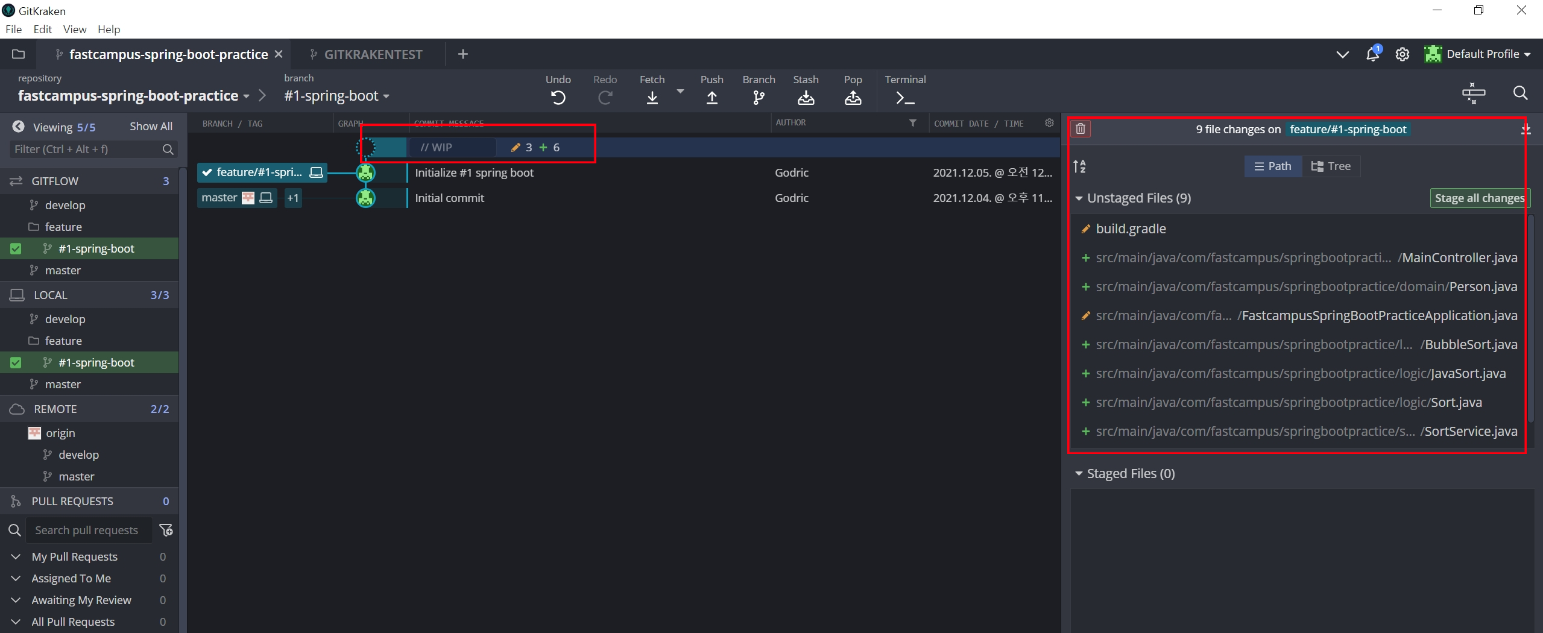The height and width of the screenshot is (633, 1543).
Task: Collapse the Staged Files section
Action: coord(1079,474)
